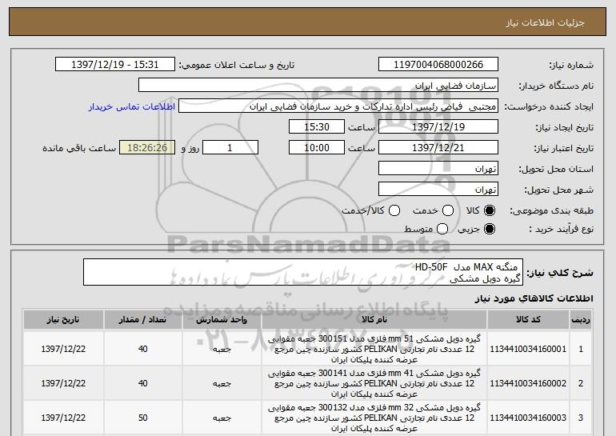Viewport: 616px width, 436px height.
Task: Click need date 1397/12/22 in row 2
Action: (63, 383)
